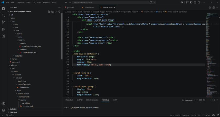The width and height of the screenshot is (220, 117).
Task: Go back with the navigation arrow
Action: pos(66,3)
